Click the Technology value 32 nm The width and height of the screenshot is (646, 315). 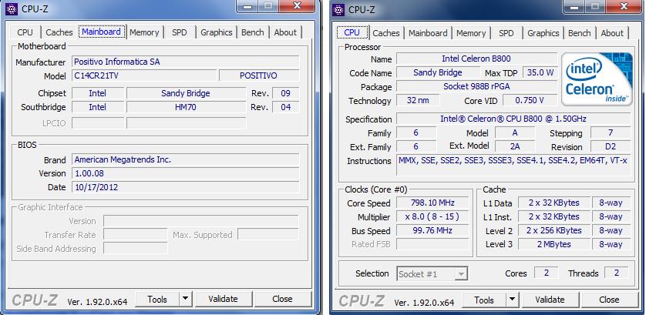418,100
